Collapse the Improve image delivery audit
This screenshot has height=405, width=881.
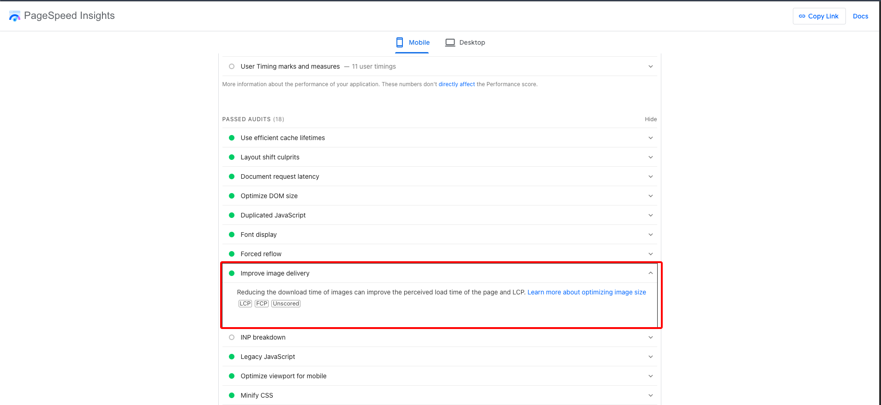[650, 273]
